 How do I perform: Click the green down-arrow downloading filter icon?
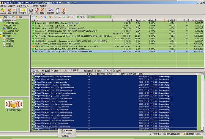click(x=37, y=17)
